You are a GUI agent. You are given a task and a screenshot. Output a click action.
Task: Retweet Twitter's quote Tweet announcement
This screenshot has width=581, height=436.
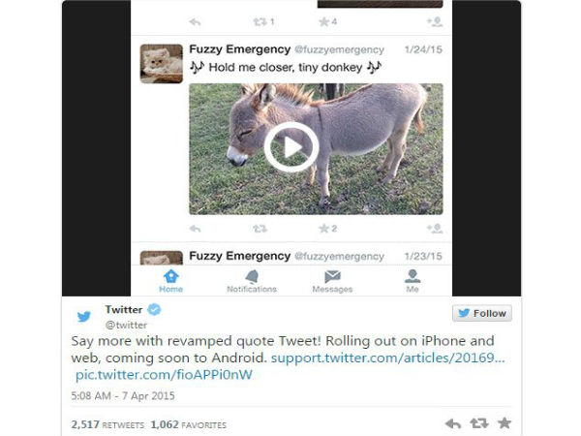(478, 423)
